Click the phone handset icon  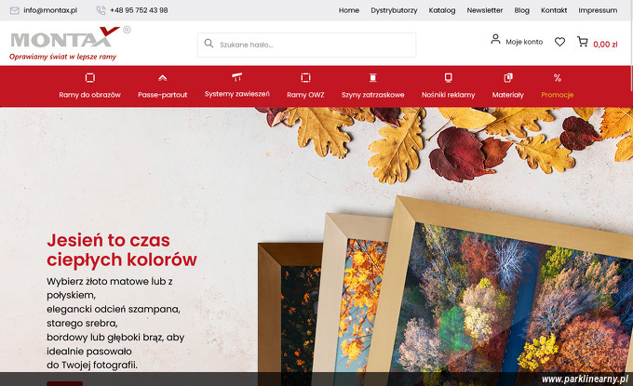(101, 10)
